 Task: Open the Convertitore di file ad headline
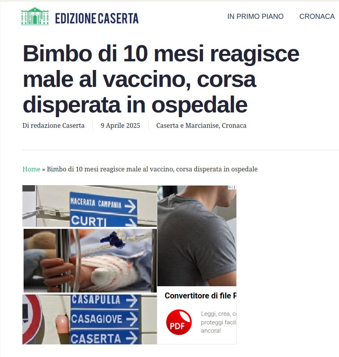coord(200,296)
